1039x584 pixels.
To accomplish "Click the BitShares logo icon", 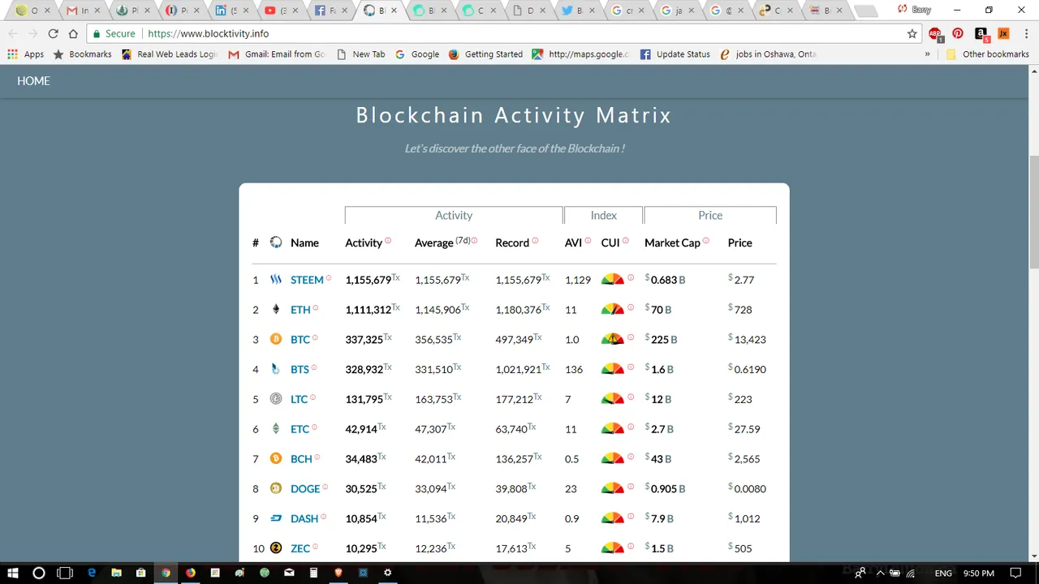I will pos(276,369).
